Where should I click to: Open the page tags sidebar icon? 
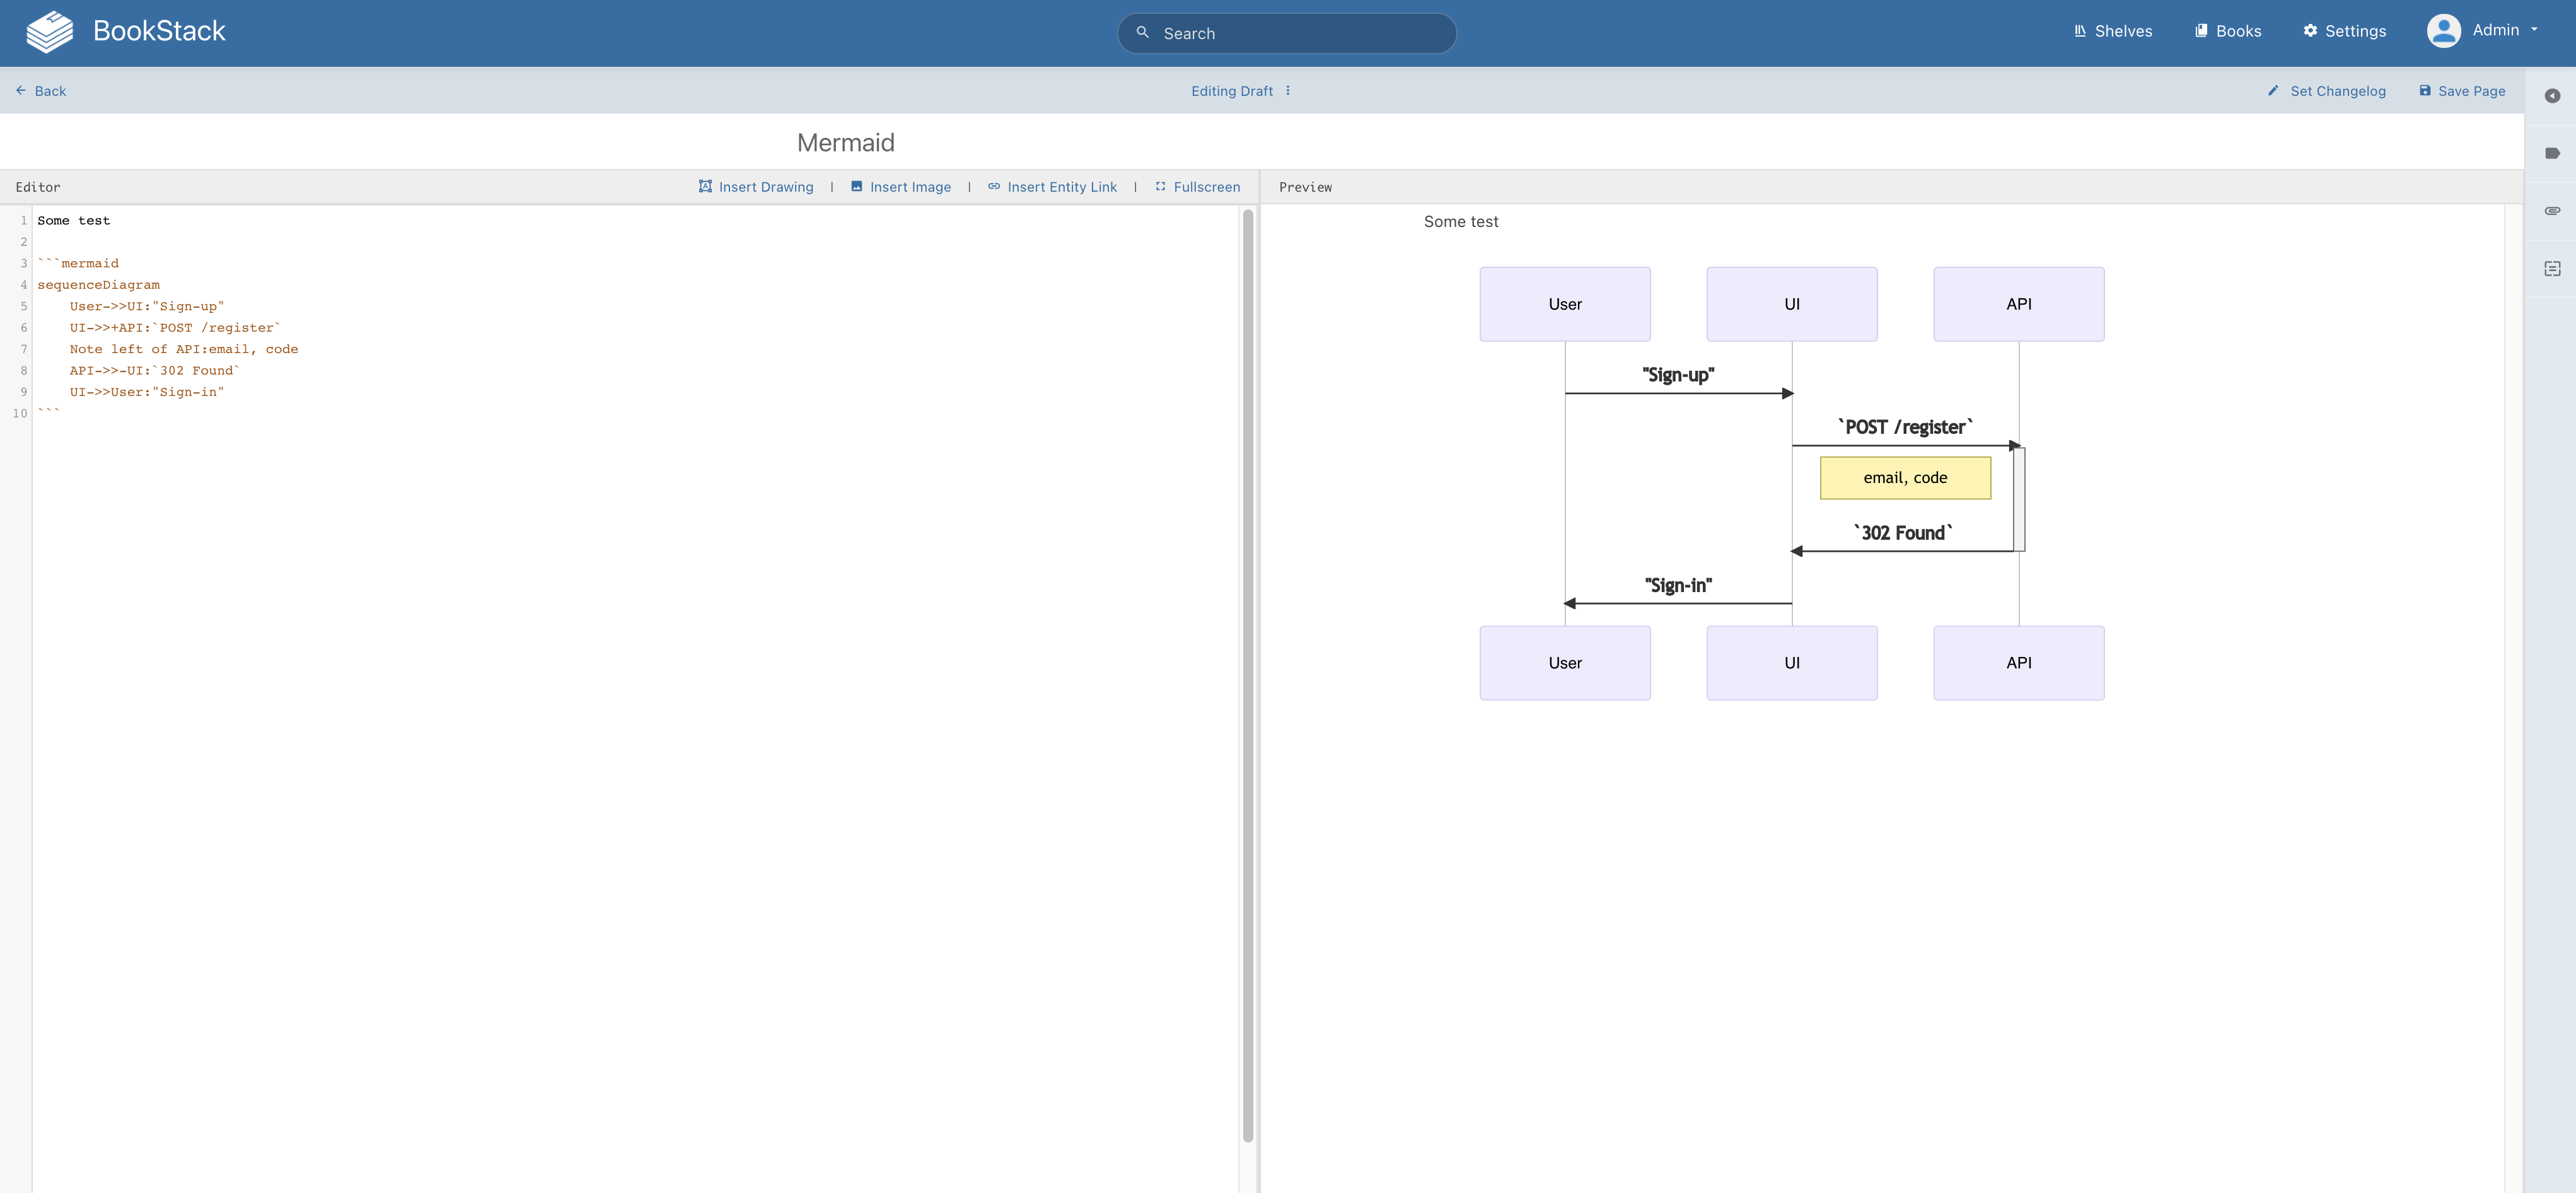click(x=2552, y=153)
